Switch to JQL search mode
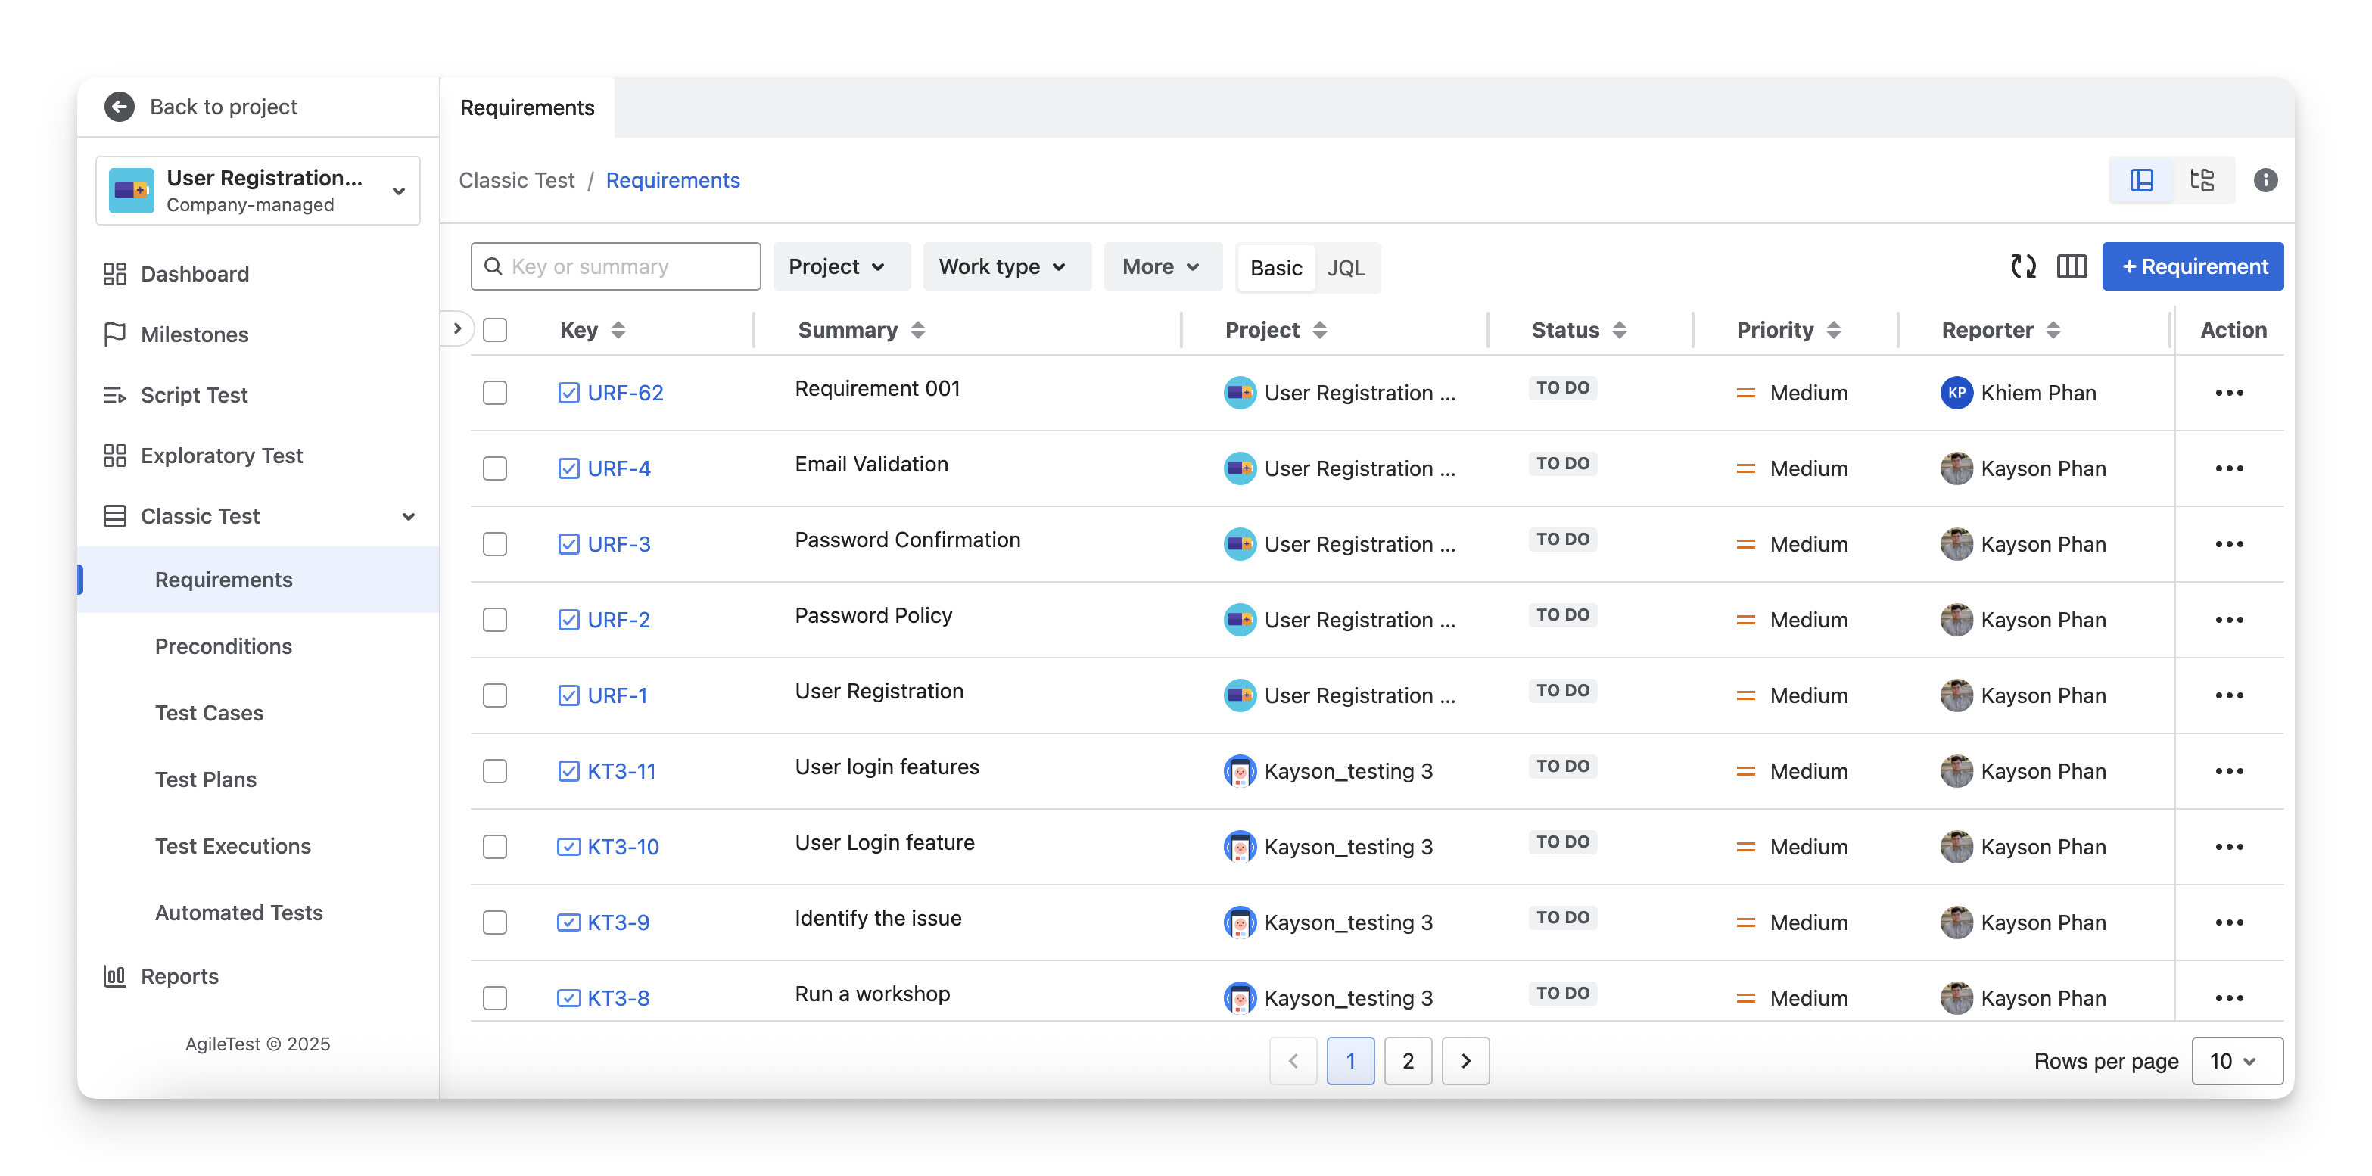 pyautogui.click(x=1345, y=268)
